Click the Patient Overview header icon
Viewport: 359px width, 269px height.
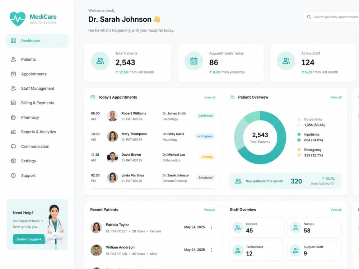pyautogui.click(x=232, y=97)
